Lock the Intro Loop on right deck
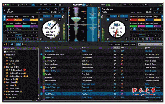Viewport: 165px width, 104px height. 157,29
